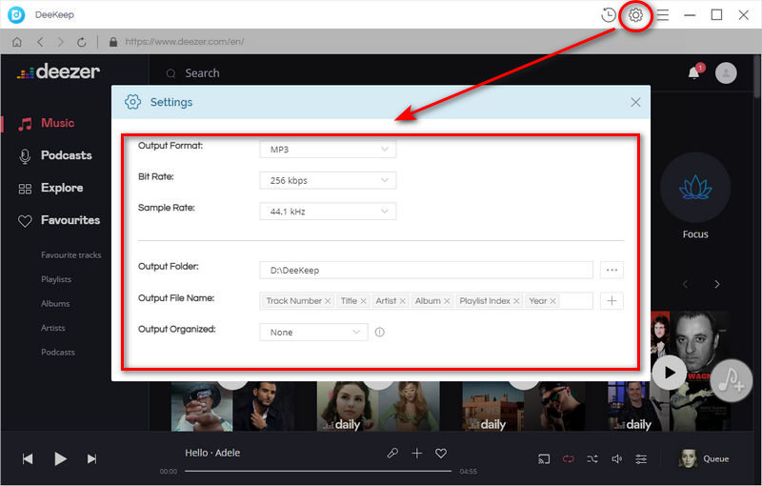
Task: Navigate forward with the right arrow
Action: pos(60,42)
